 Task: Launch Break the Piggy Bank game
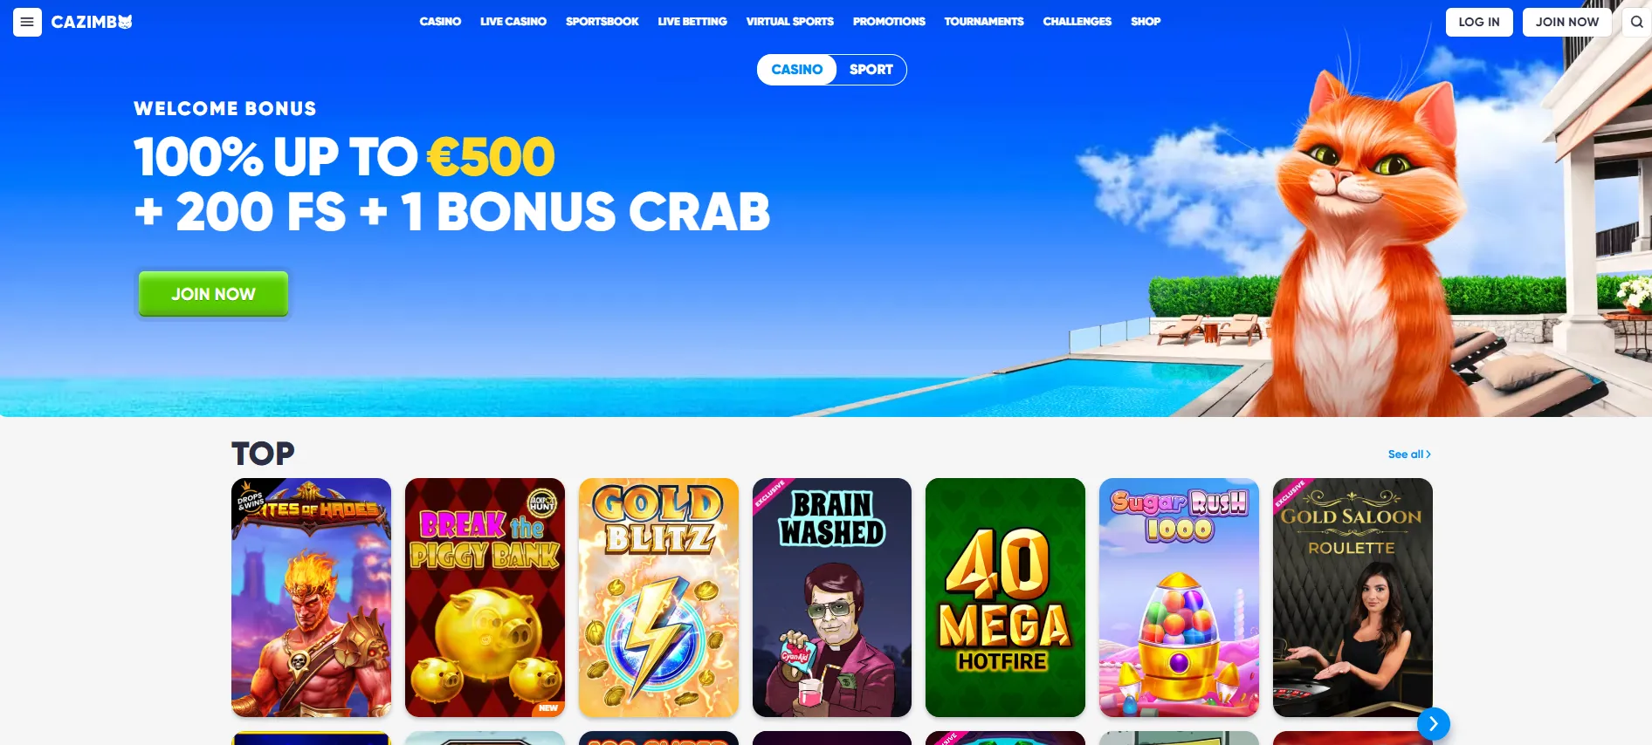click(x=485, y=598)
